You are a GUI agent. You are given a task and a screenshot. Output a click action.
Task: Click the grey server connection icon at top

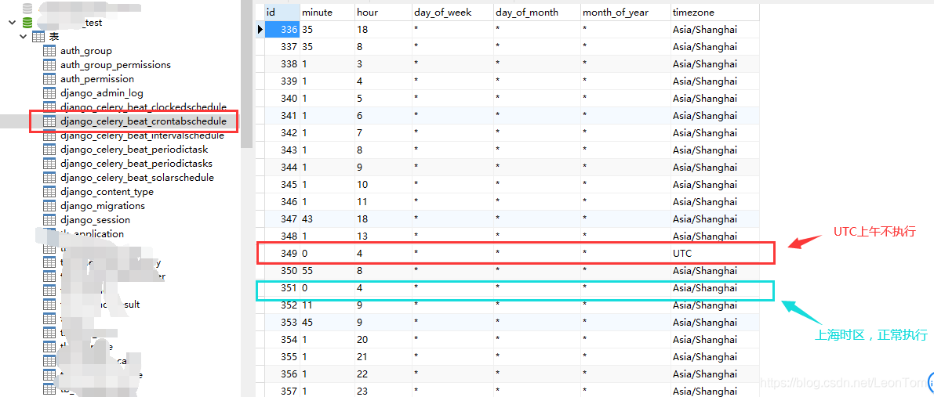coord(27,9)
